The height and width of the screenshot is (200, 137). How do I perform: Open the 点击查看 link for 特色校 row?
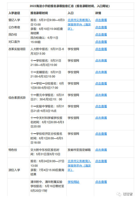(101, 150)
